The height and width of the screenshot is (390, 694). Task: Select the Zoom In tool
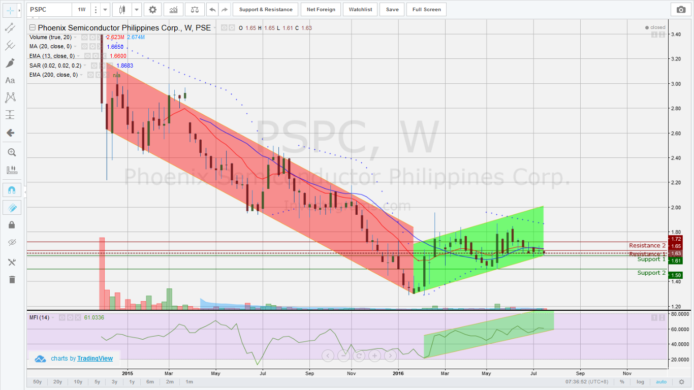pos(12,152)
